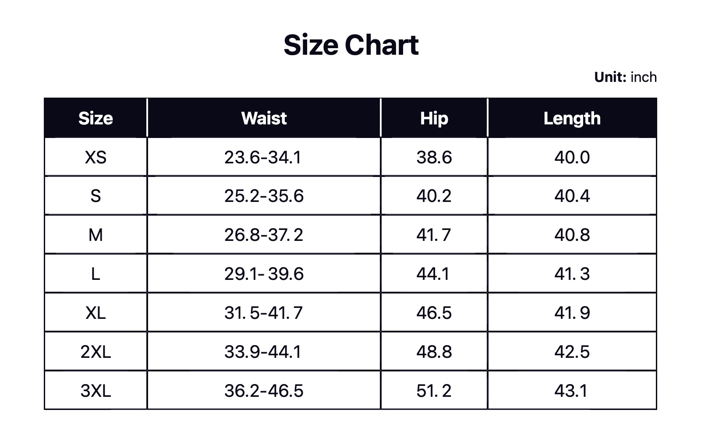Click the Size Chart title

tap(351, 45)
